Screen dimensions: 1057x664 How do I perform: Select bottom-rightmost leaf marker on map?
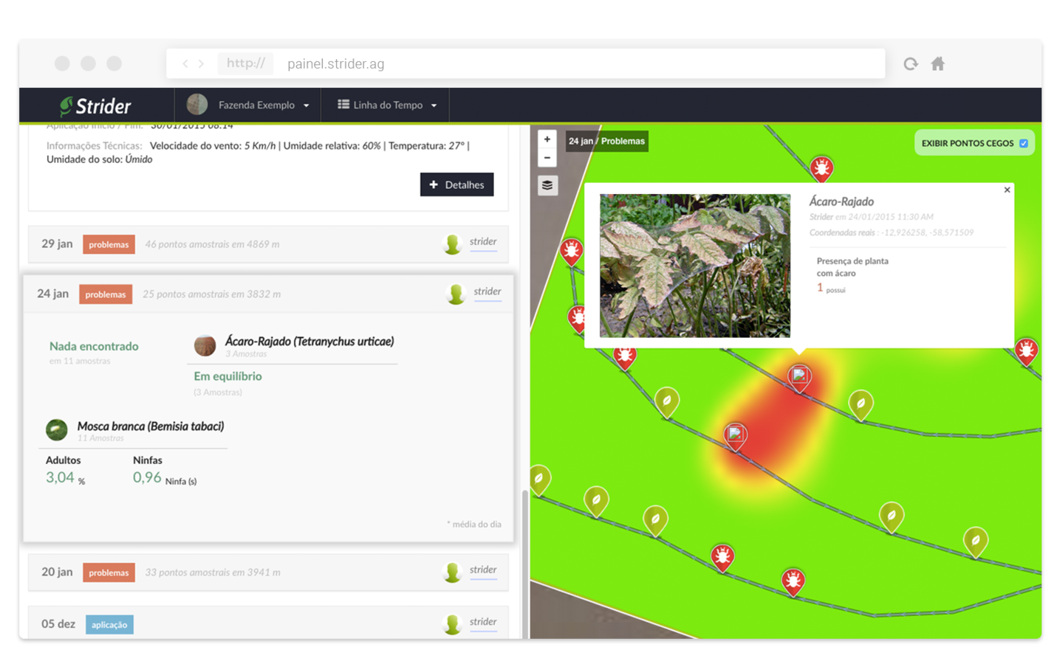(x=976, y=542)
